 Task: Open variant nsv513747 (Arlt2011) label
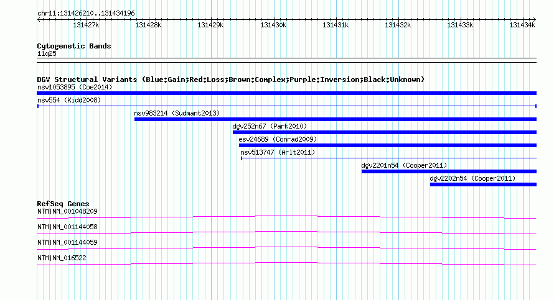point(278,152)
